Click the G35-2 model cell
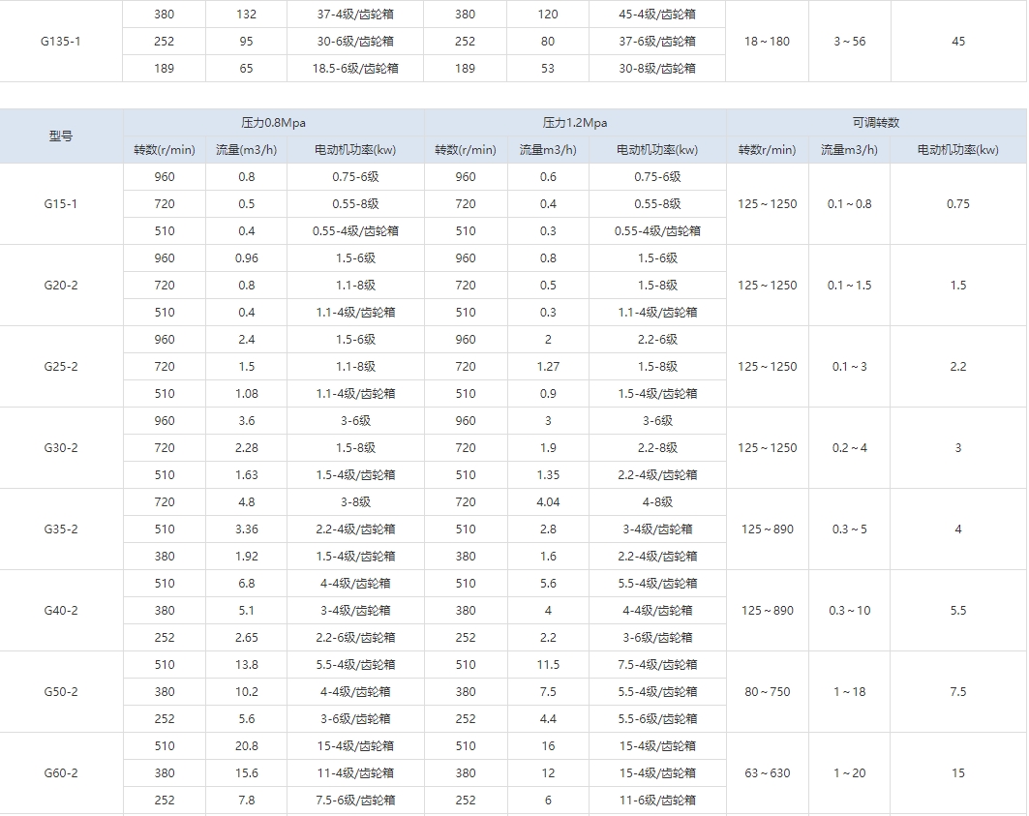 pos(60,529)
